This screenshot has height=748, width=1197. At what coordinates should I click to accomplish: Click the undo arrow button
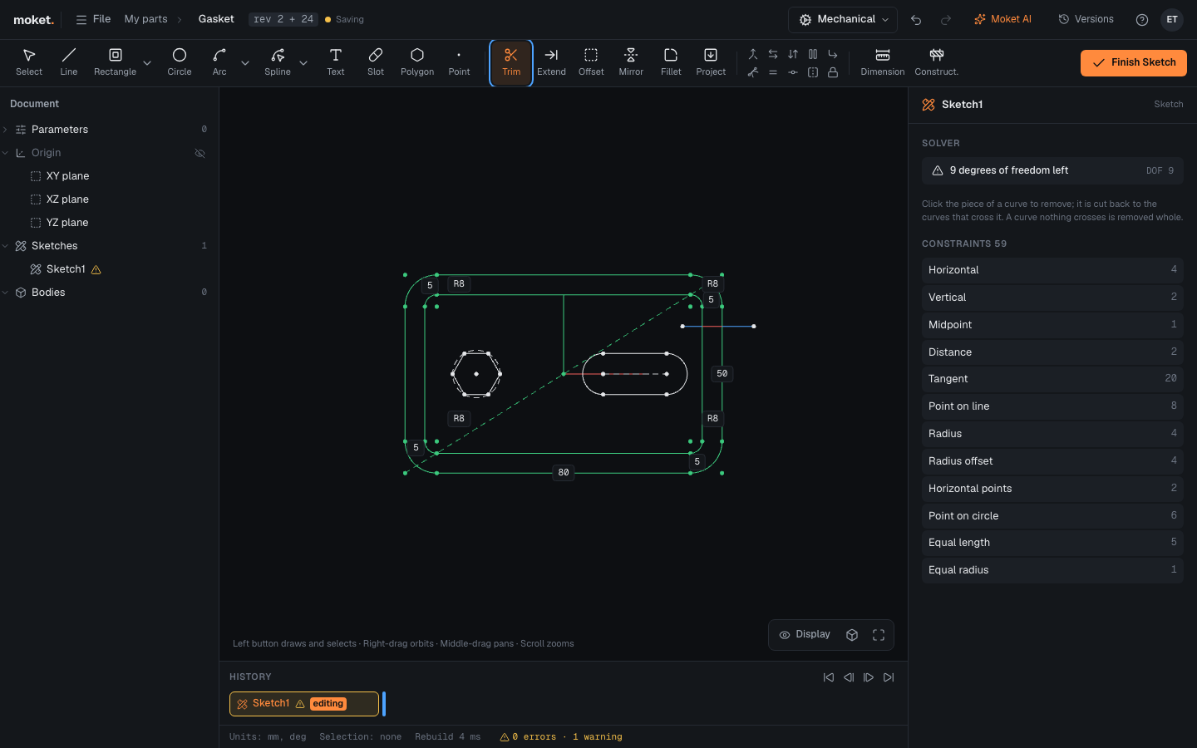(916, 20)
